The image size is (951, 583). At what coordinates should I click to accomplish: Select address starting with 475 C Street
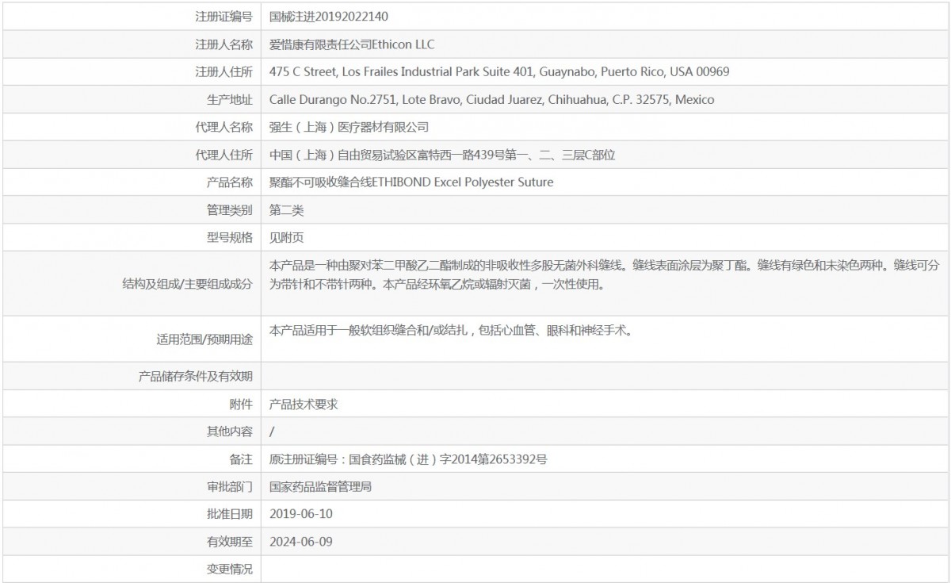tap(499, 71)
